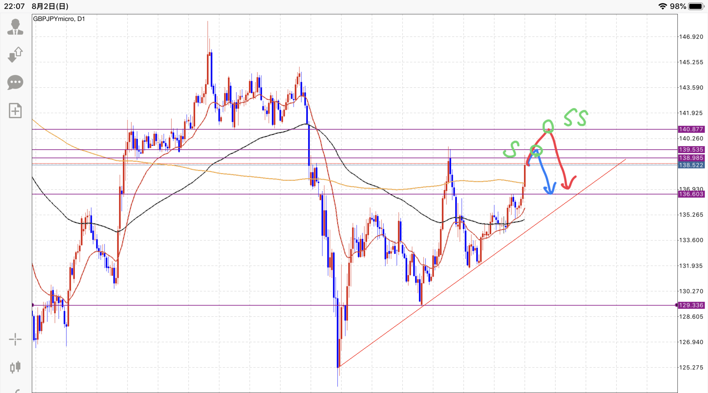Add a new chart window icon

tap(15, 110)
